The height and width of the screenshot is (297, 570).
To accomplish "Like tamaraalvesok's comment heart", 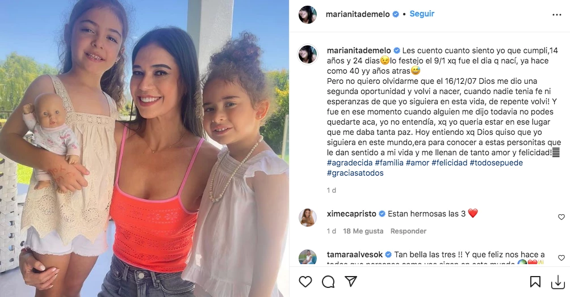I will point(561,258).
